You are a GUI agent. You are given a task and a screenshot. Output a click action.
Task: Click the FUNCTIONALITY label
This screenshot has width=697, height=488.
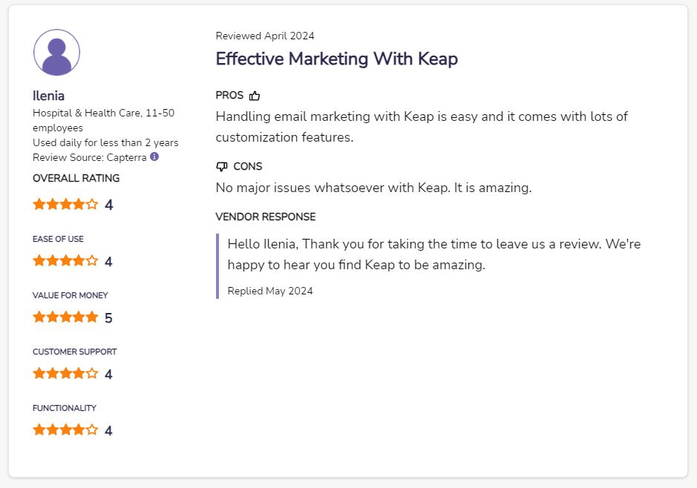65,408
